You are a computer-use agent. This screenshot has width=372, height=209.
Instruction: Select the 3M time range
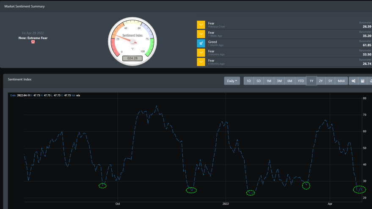pos(279,81)
